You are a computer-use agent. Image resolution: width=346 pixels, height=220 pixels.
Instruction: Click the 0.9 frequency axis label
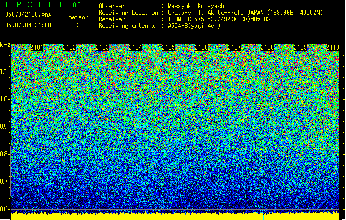4,127
